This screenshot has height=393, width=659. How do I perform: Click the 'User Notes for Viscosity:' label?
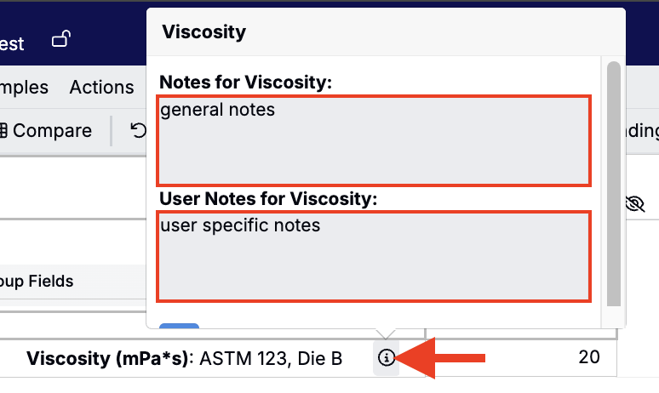(x=267, y=199)
